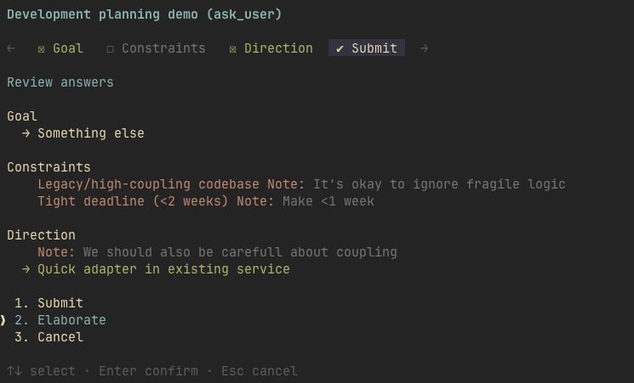Open the Direction tab
This screenshot has width=634, height=383.
[271, 48]
